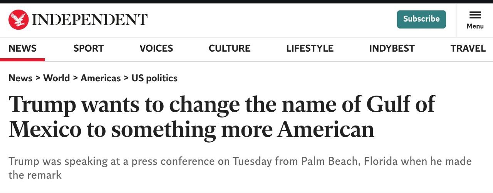Click the News breadcrumb link
Viewport: 493px width, 193px height.
[x=20, y=78]
